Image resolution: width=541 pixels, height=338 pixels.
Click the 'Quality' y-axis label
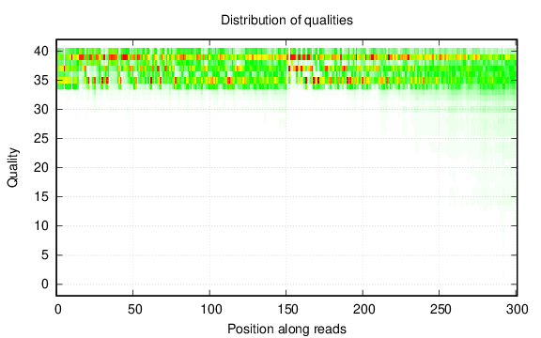click(x=13, y=168)
